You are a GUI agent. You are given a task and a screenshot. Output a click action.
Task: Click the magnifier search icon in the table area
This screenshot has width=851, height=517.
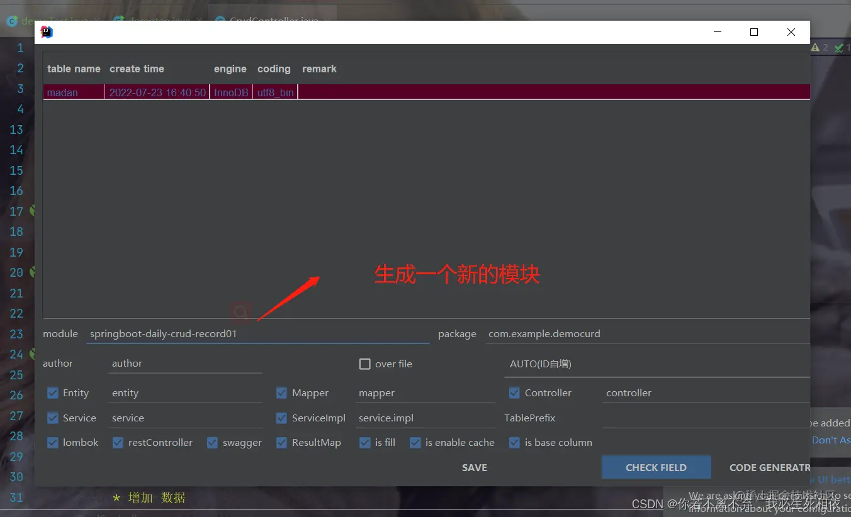(x=241, y=311)
